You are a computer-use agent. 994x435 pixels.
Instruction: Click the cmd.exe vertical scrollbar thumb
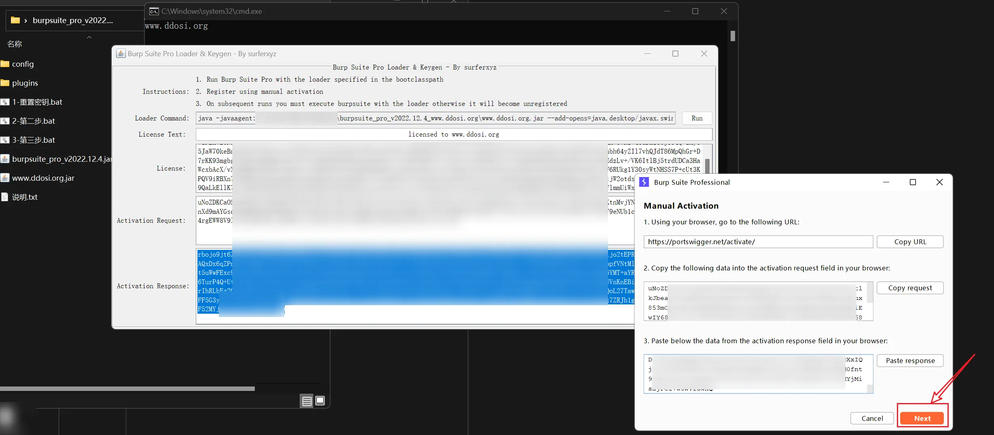tap(733, 36)
